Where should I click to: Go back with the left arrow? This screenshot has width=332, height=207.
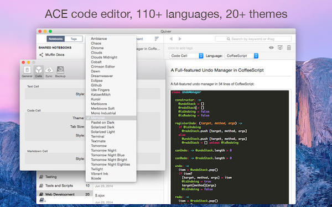[171, 39]
